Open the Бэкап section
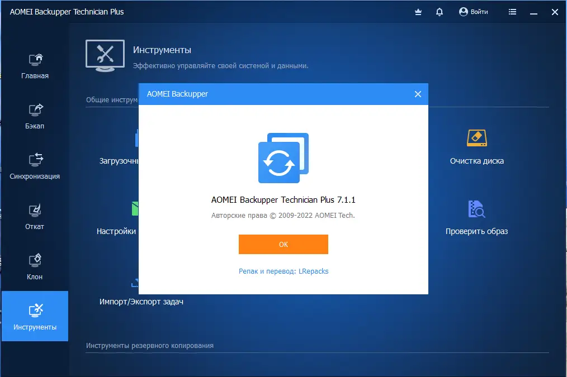567x377 pixels. (35, 116)
